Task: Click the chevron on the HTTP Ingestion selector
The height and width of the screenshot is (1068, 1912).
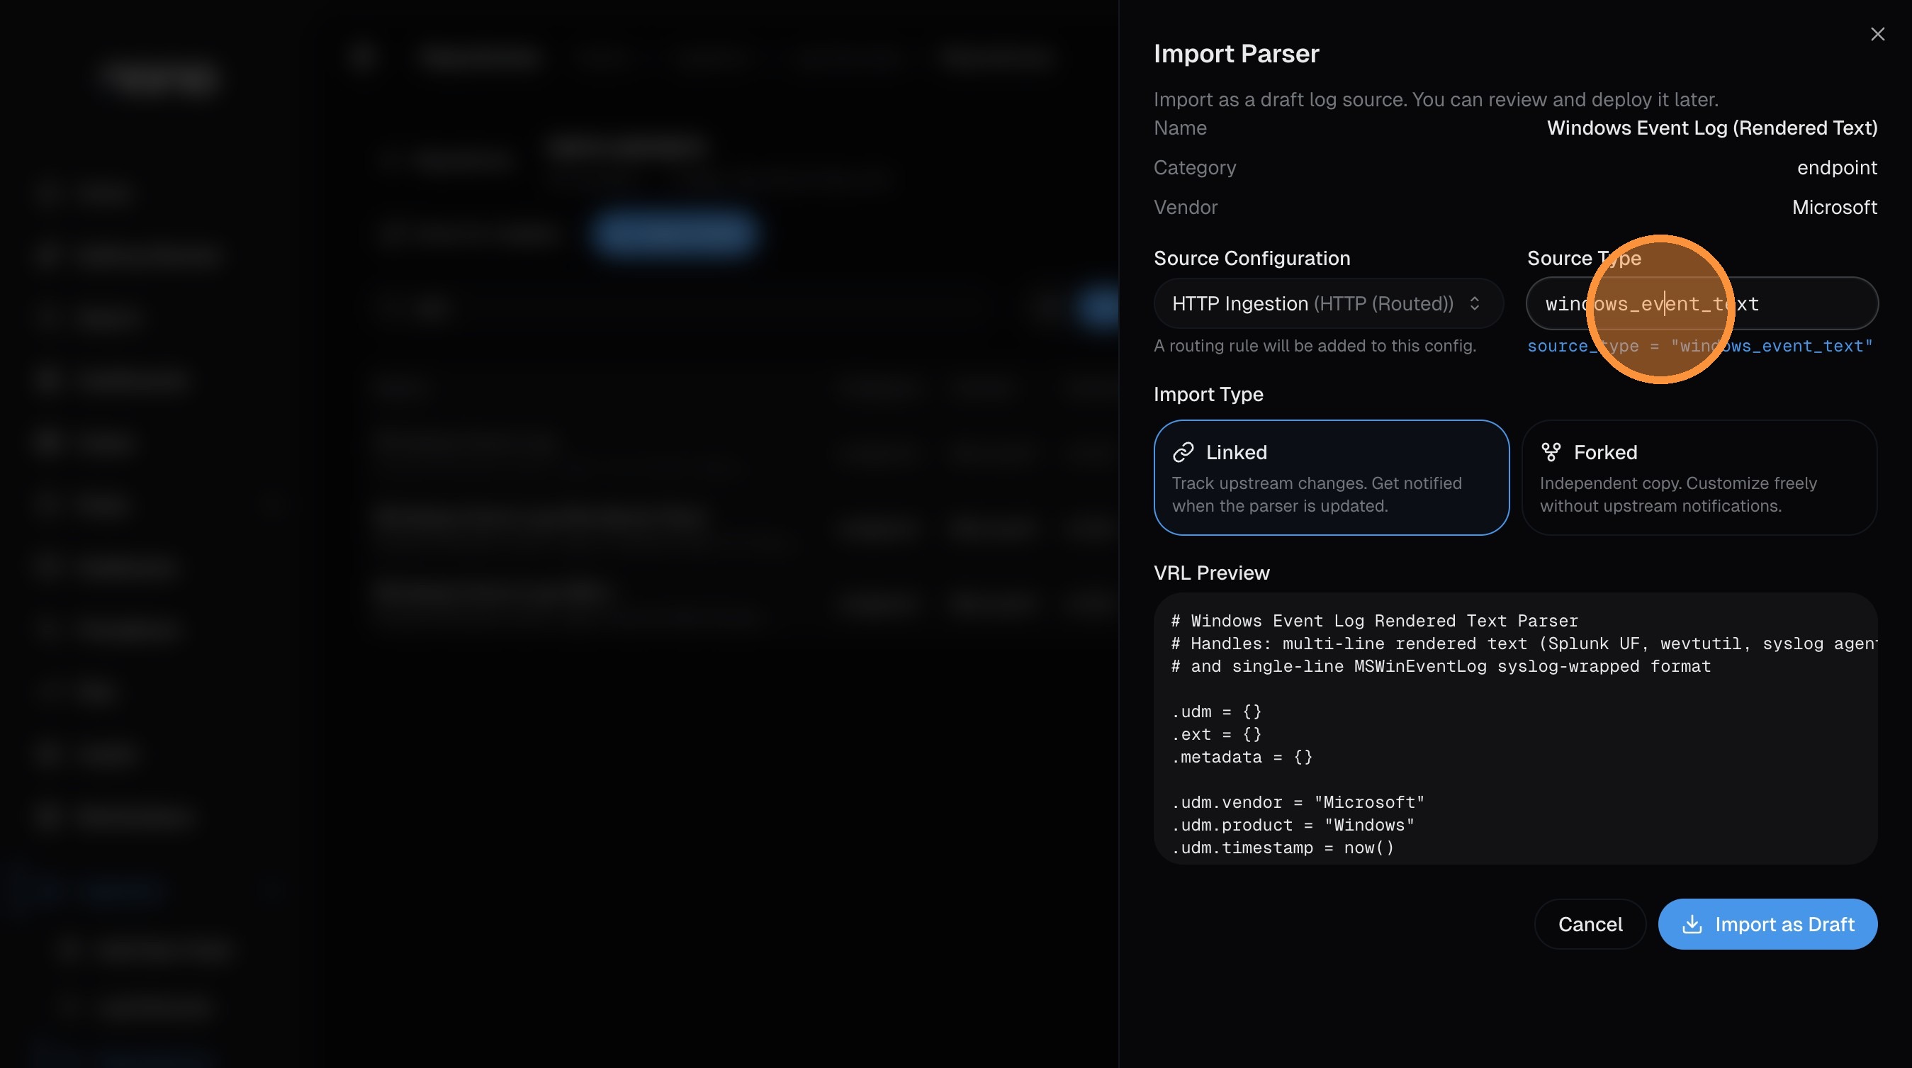Action: point(1475,303)
